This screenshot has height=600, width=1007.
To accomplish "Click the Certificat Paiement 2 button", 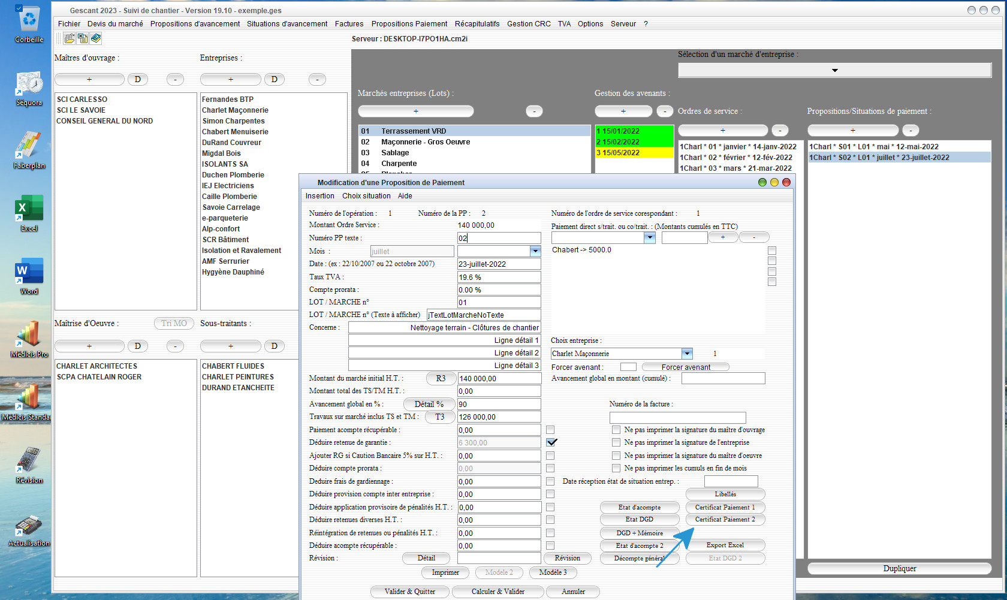I will 725,520.
